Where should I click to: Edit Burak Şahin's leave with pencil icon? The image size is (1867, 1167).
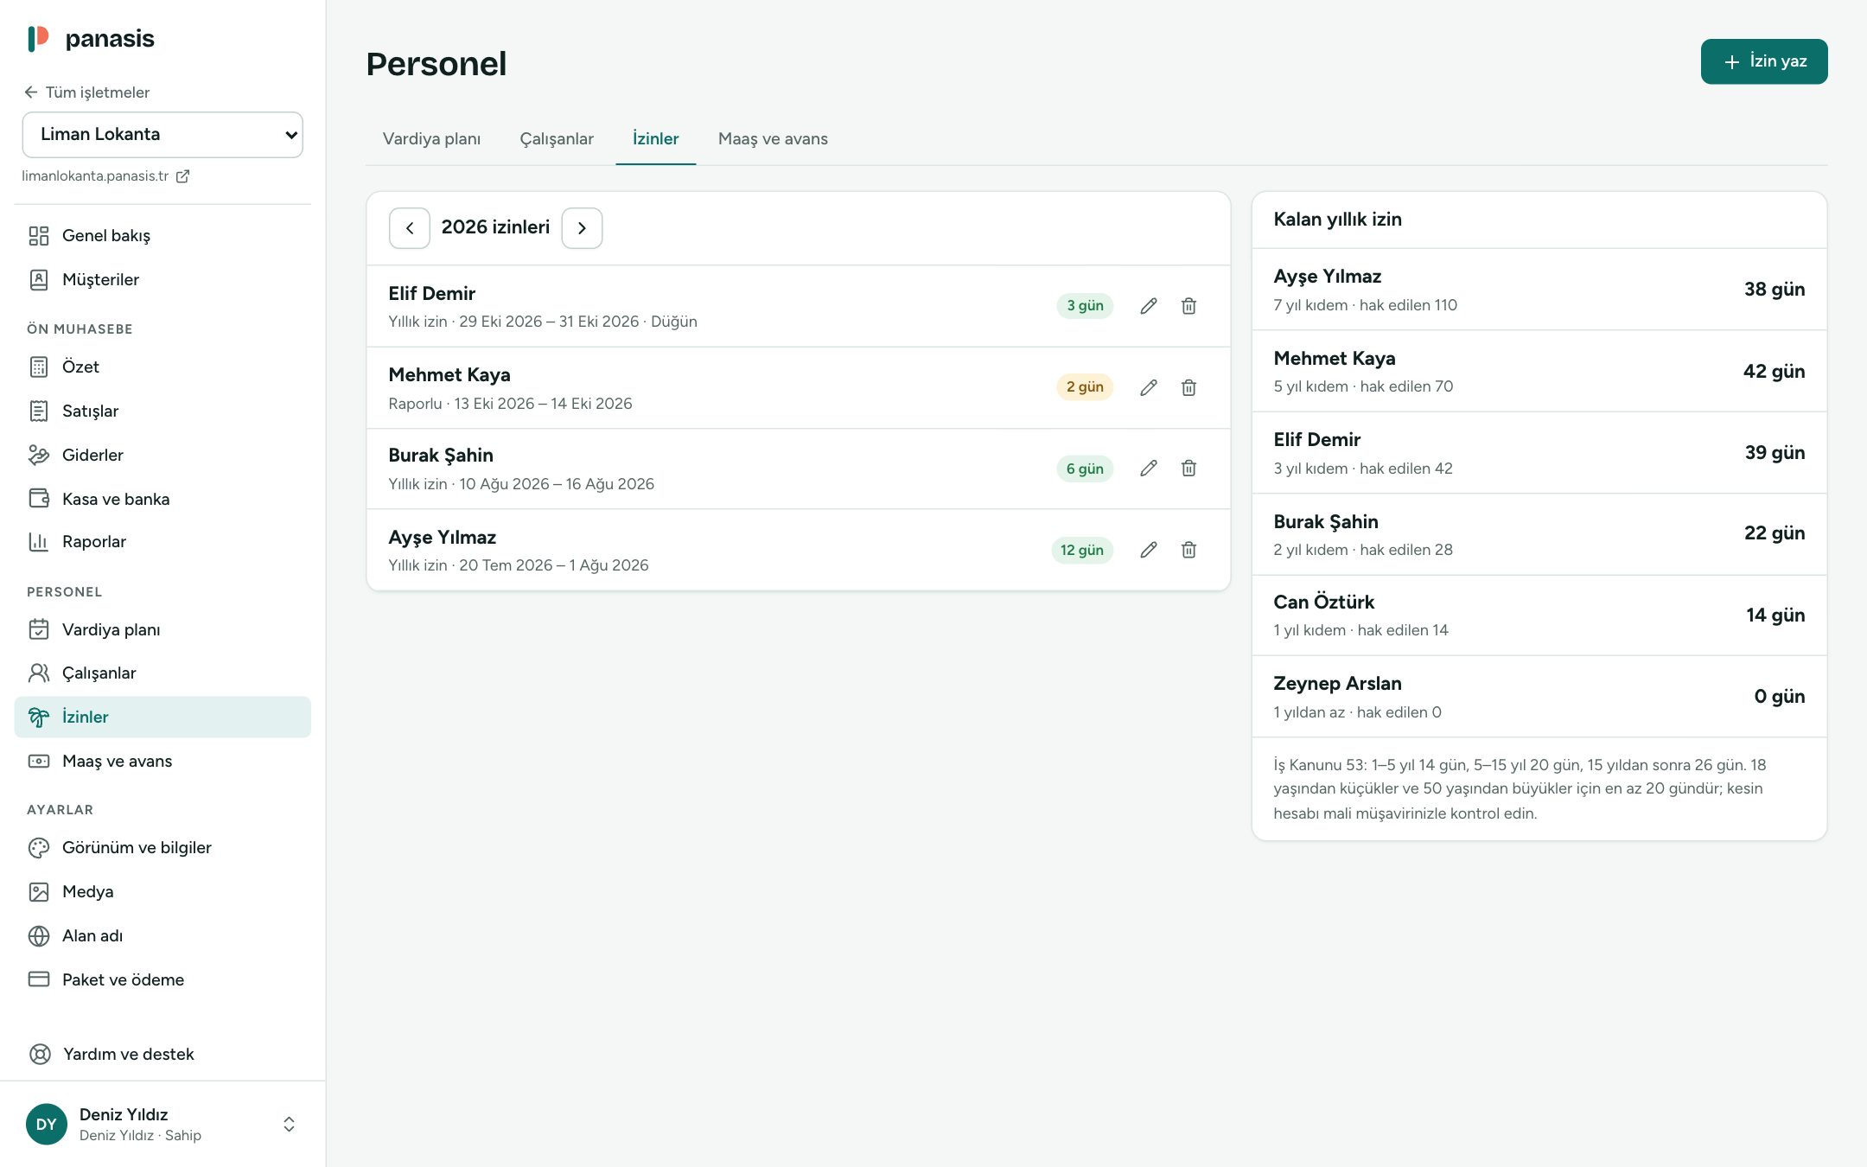point(1148,469)
